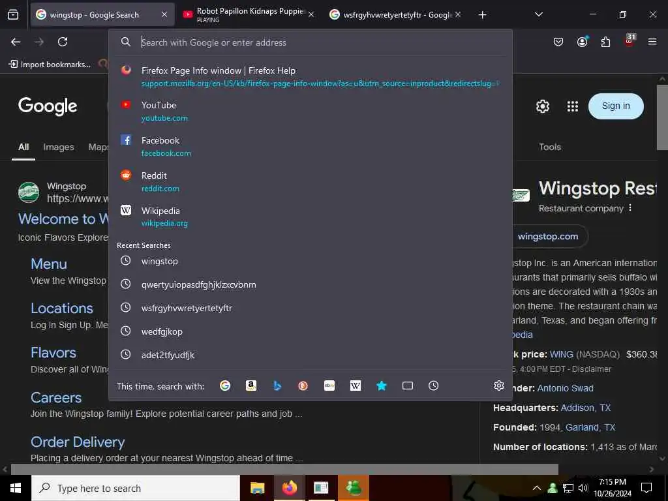Show hidden system tray icons
Screen dimensions: 668x501
coord(537,488)
